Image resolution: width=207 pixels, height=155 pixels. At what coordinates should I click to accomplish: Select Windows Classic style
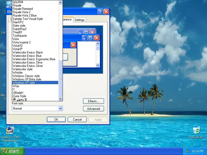(35, 76)
